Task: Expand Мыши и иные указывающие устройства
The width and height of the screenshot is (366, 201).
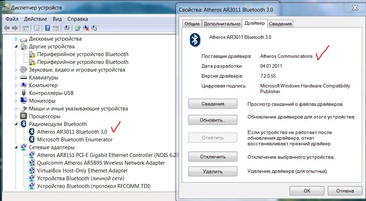Action: 16,109
